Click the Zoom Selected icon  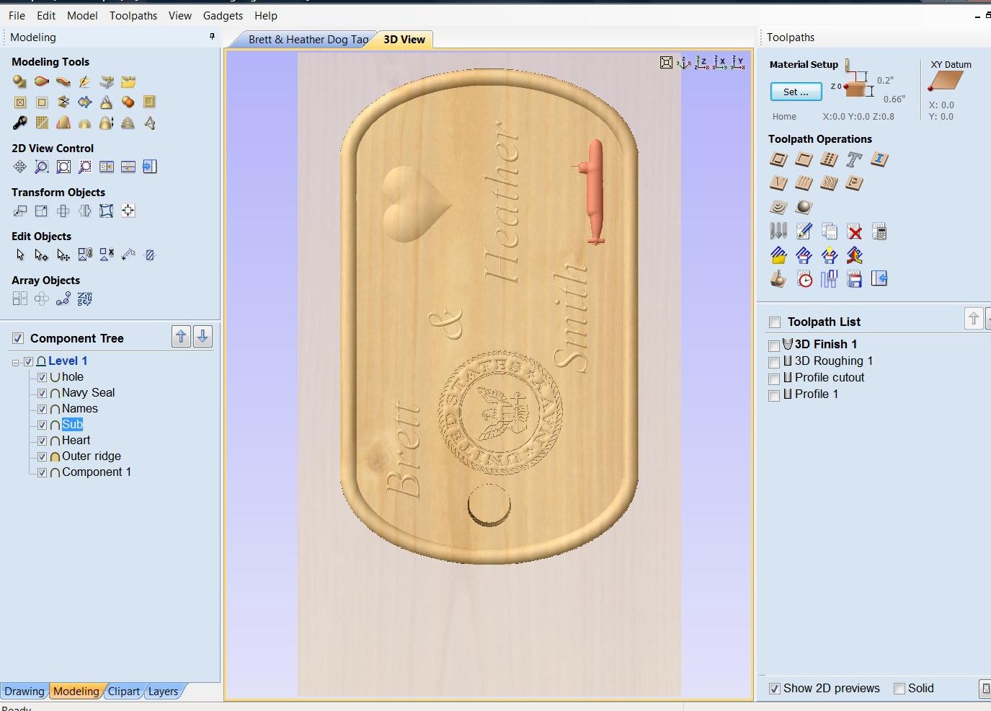click(x=85, y=167)
